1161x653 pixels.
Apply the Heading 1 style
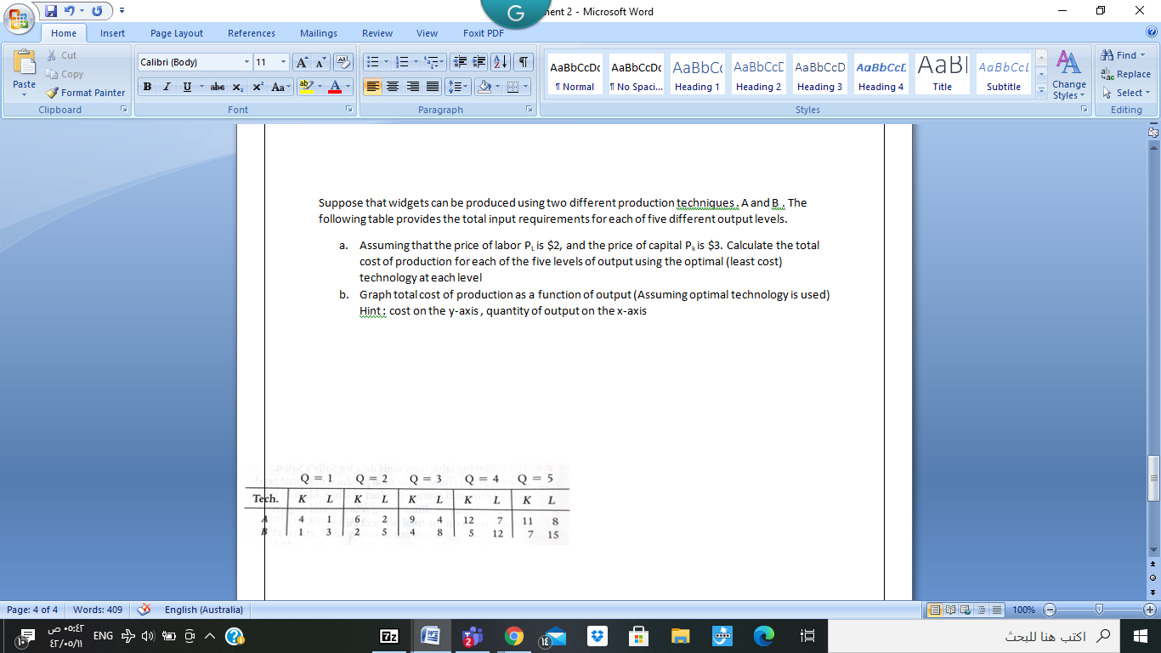point(696,75)
